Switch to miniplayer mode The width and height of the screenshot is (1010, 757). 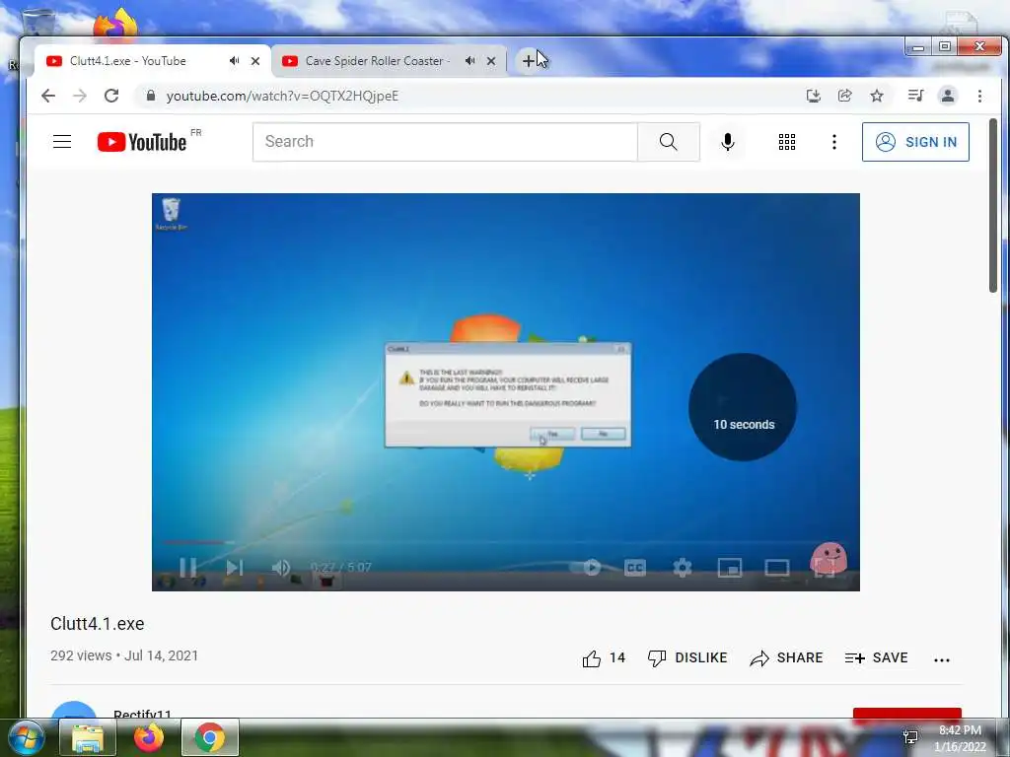tap(730, 567)
